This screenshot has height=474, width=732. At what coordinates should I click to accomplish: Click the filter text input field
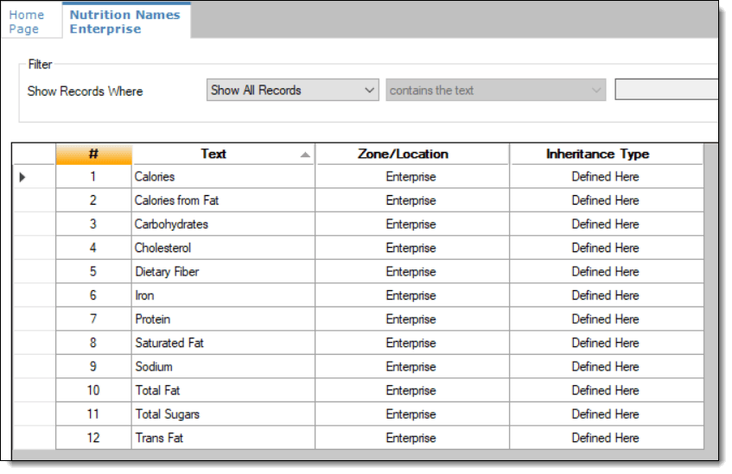pyautogui.click(x=665, y=90)
